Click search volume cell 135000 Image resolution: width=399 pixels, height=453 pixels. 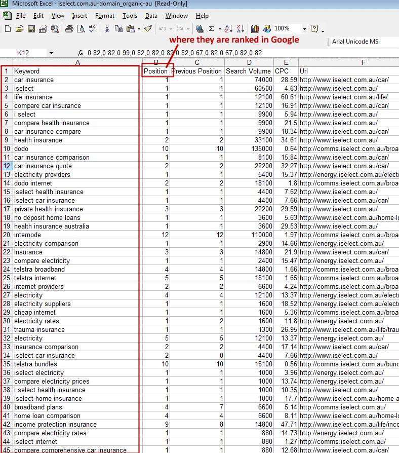click(x=249, y=149)
